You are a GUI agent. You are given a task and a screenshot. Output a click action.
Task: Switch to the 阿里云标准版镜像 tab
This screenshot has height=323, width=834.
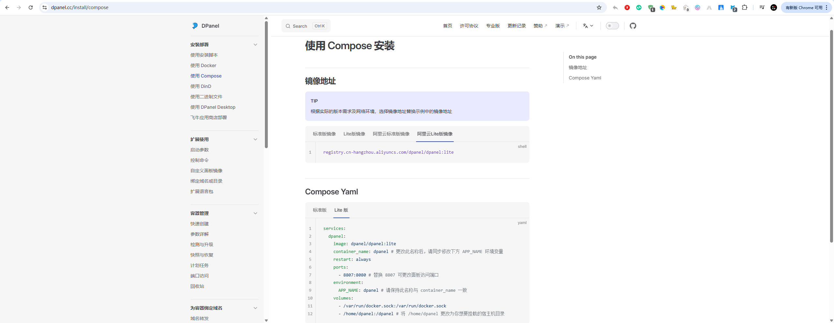[x=391, y=134]
